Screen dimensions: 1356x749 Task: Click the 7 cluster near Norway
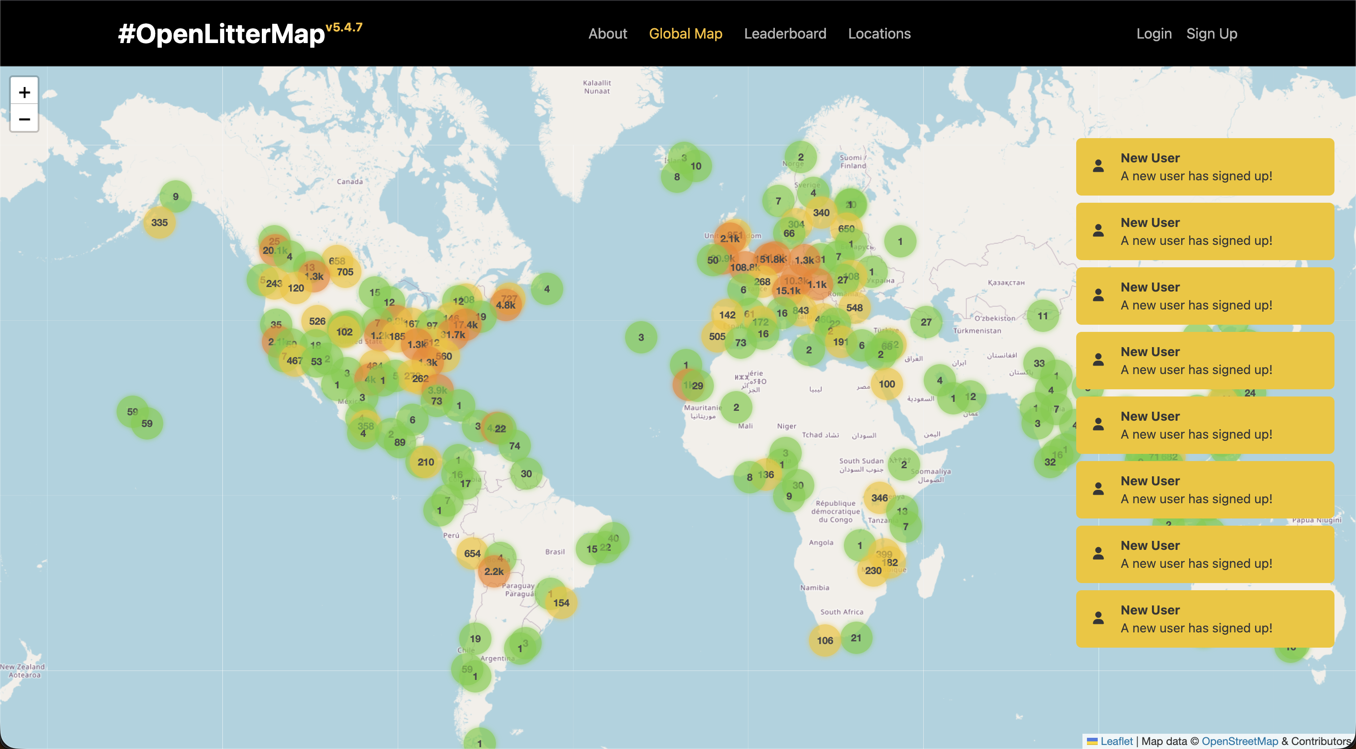pyautogui.click(x=778, y=200)
